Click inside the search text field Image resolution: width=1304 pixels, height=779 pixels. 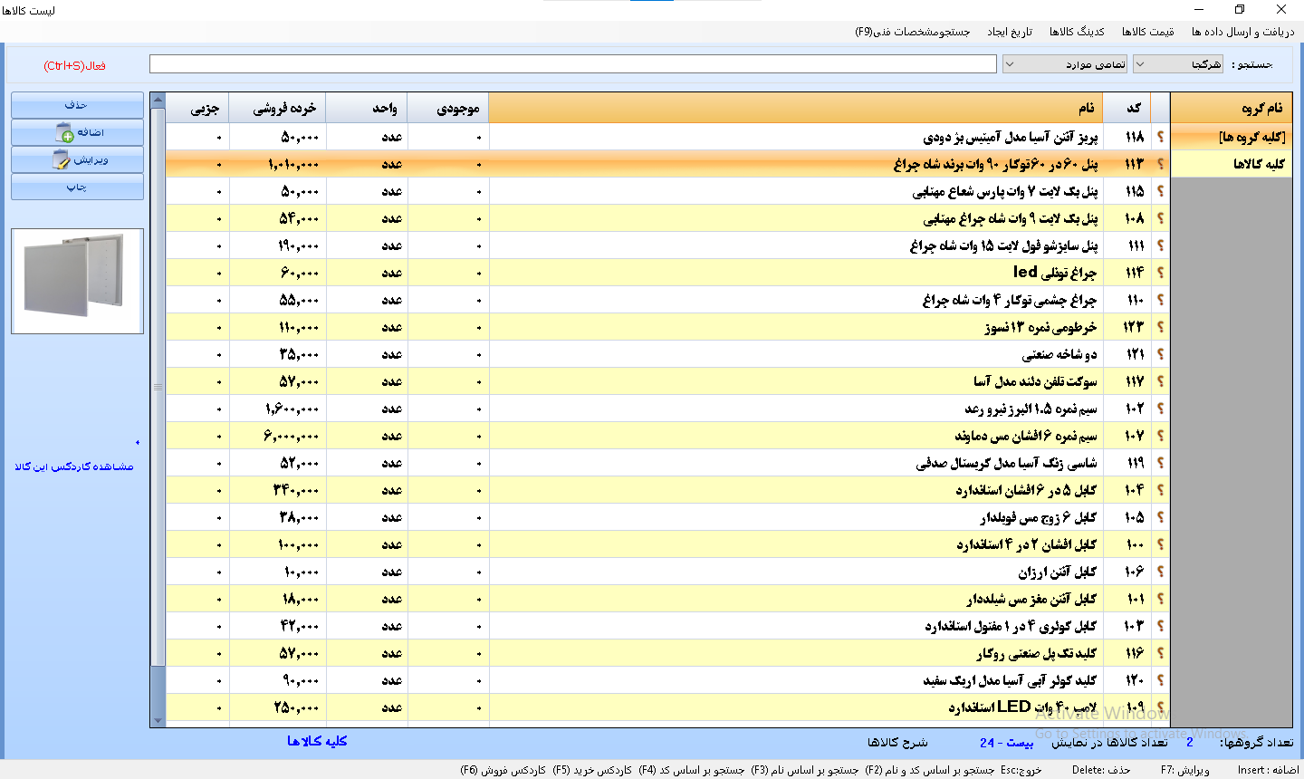(572, 64)
